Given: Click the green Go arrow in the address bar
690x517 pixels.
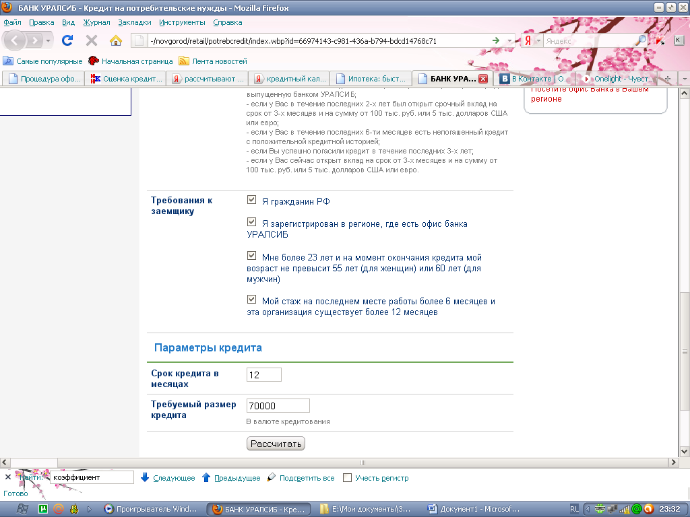Looking at the screenshot, I should tap(496, 40).
